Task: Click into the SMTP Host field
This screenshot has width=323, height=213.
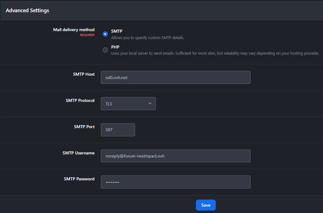Action: coord(175,78)
